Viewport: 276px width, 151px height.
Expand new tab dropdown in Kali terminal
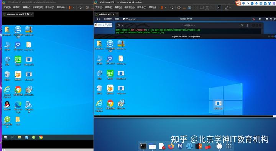(x=123, y=26)
